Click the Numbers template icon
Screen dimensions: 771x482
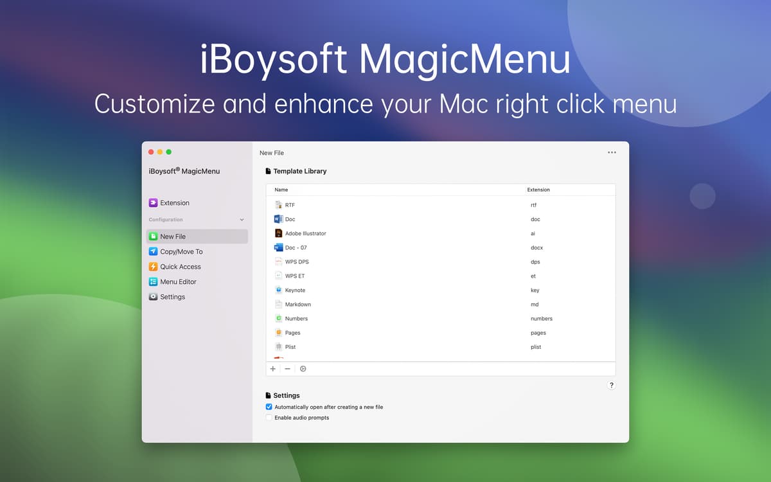coord(278,319)
